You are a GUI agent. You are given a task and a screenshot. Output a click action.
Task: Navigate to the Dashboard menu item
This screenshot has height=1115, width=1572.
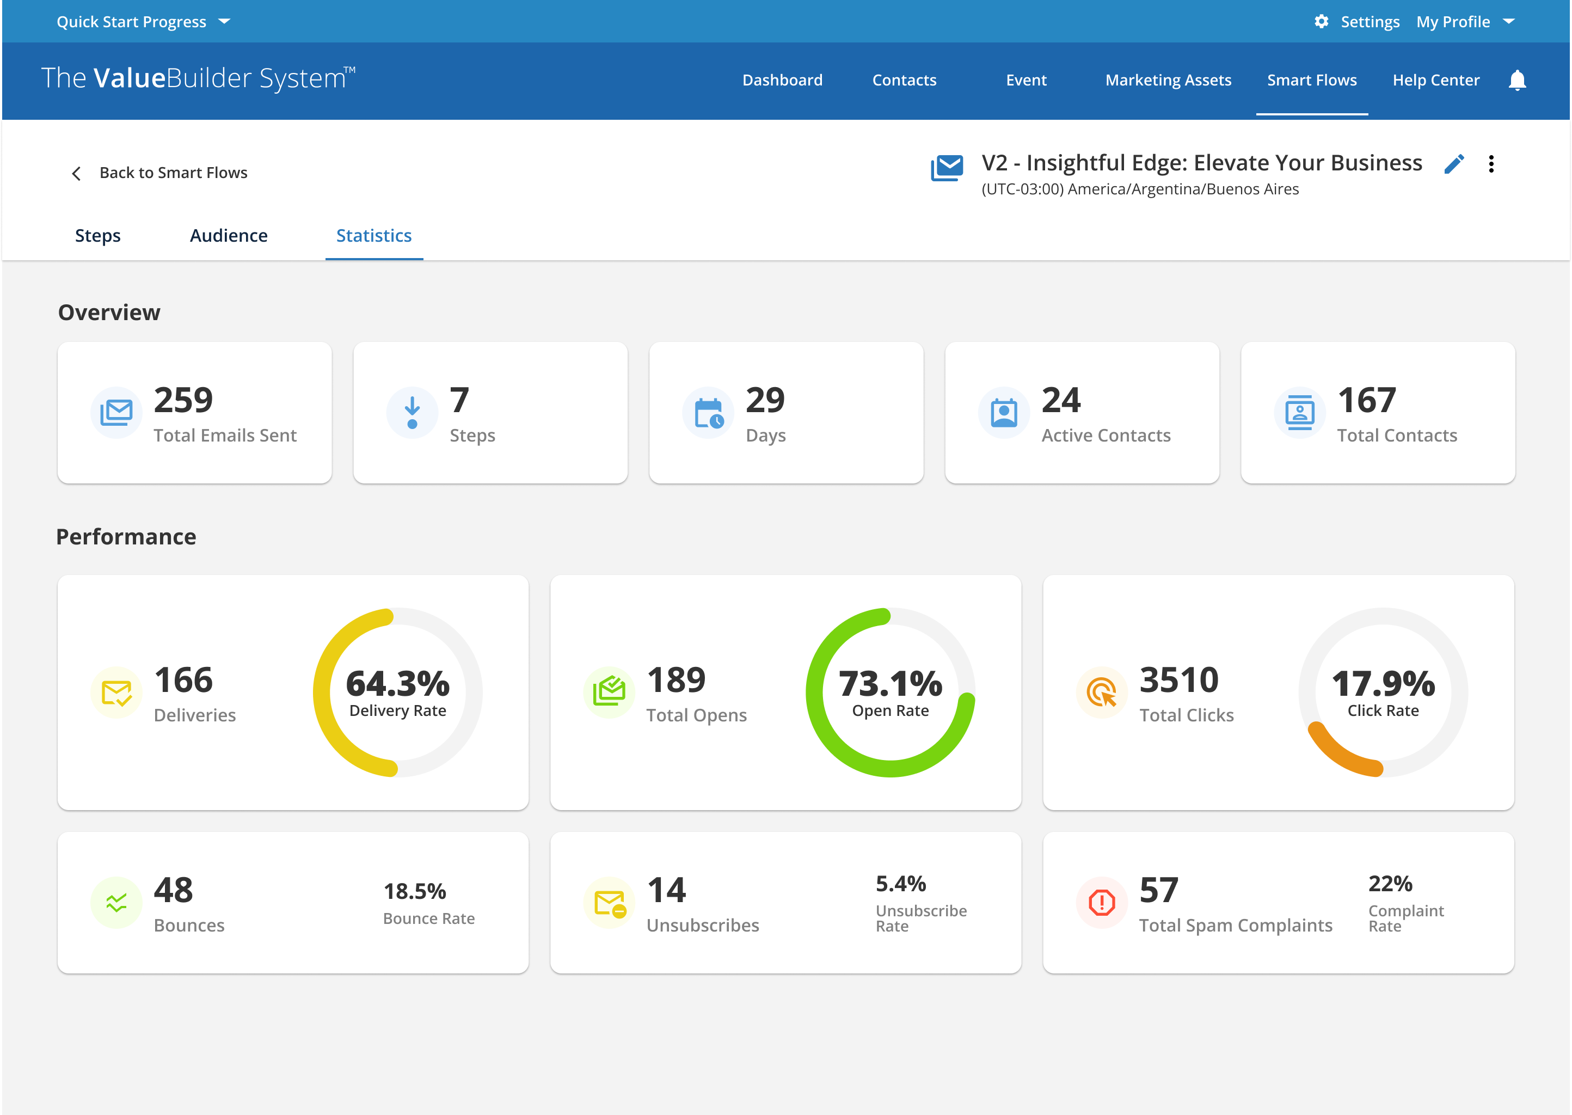(782, 79)
